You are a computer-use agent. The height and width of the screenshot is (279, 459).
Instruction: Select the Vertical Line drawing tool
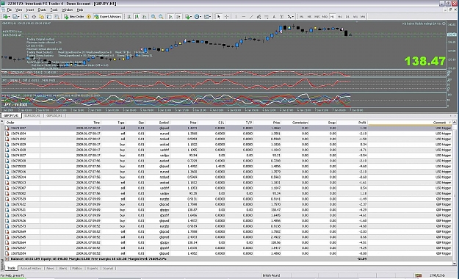(x=236, y=17)
